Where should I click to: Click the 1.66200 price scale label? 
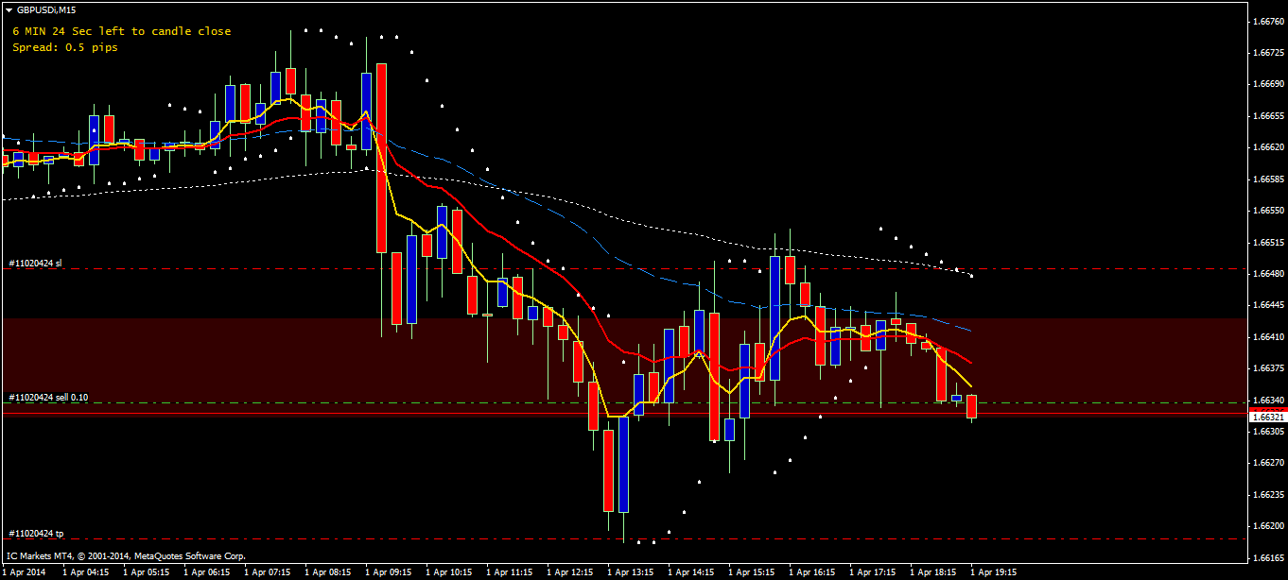[1267, 526]
